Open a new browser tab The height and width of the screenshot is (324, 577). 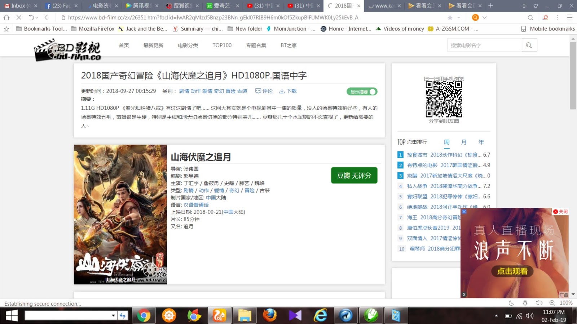490,5
